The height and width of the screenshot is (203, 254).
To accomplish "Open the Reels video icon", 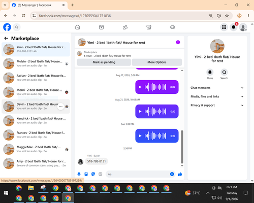I will (101, 27).
